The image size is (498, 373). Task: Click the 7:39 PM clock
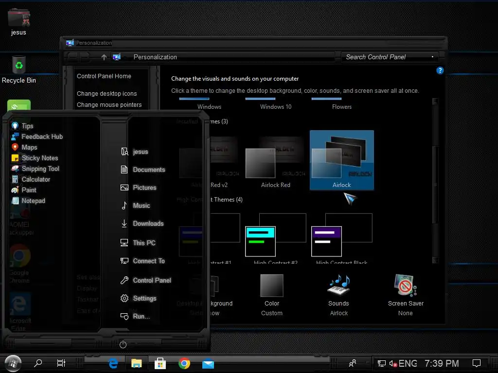click(x=442, y=363)
